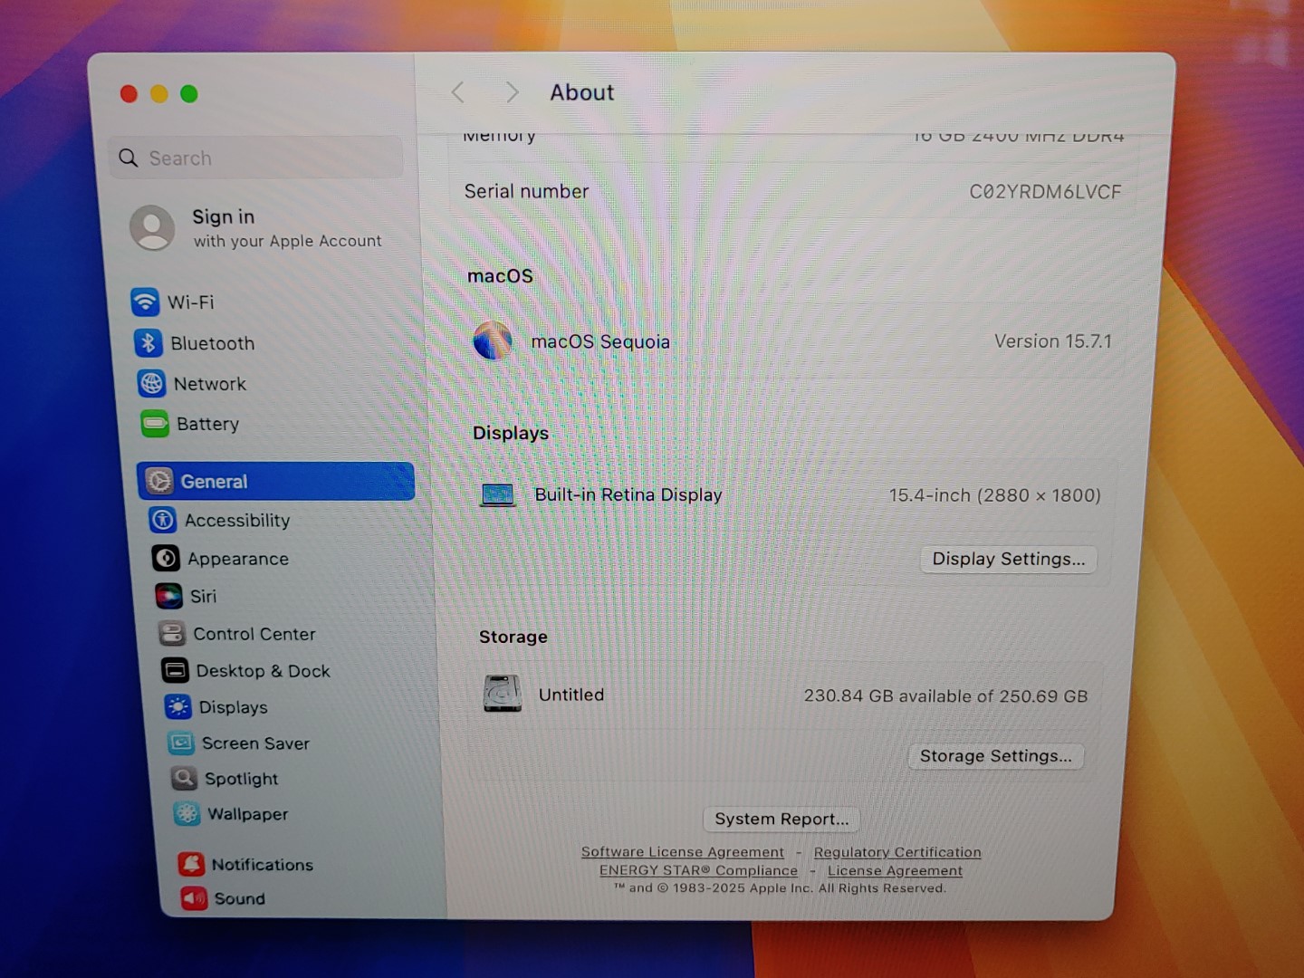Open the Software License Agreement link
The image size is (1304, 978).
coord(682,852)
